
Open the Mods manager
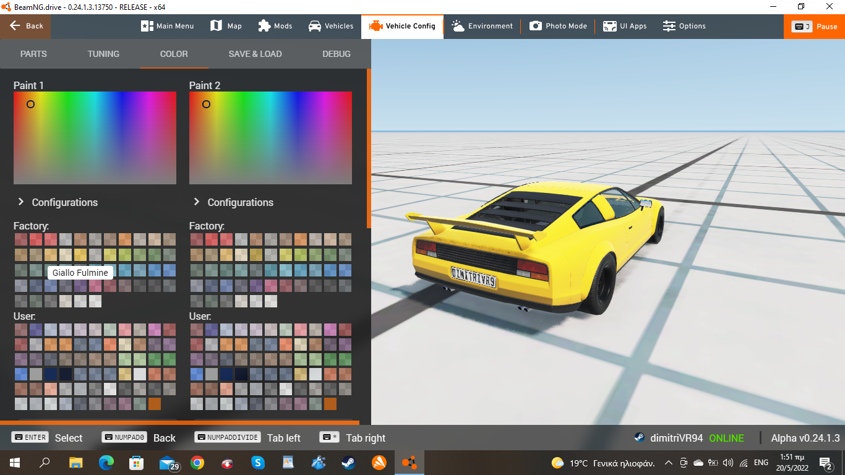pyautogui.click(x=275, y=26)
